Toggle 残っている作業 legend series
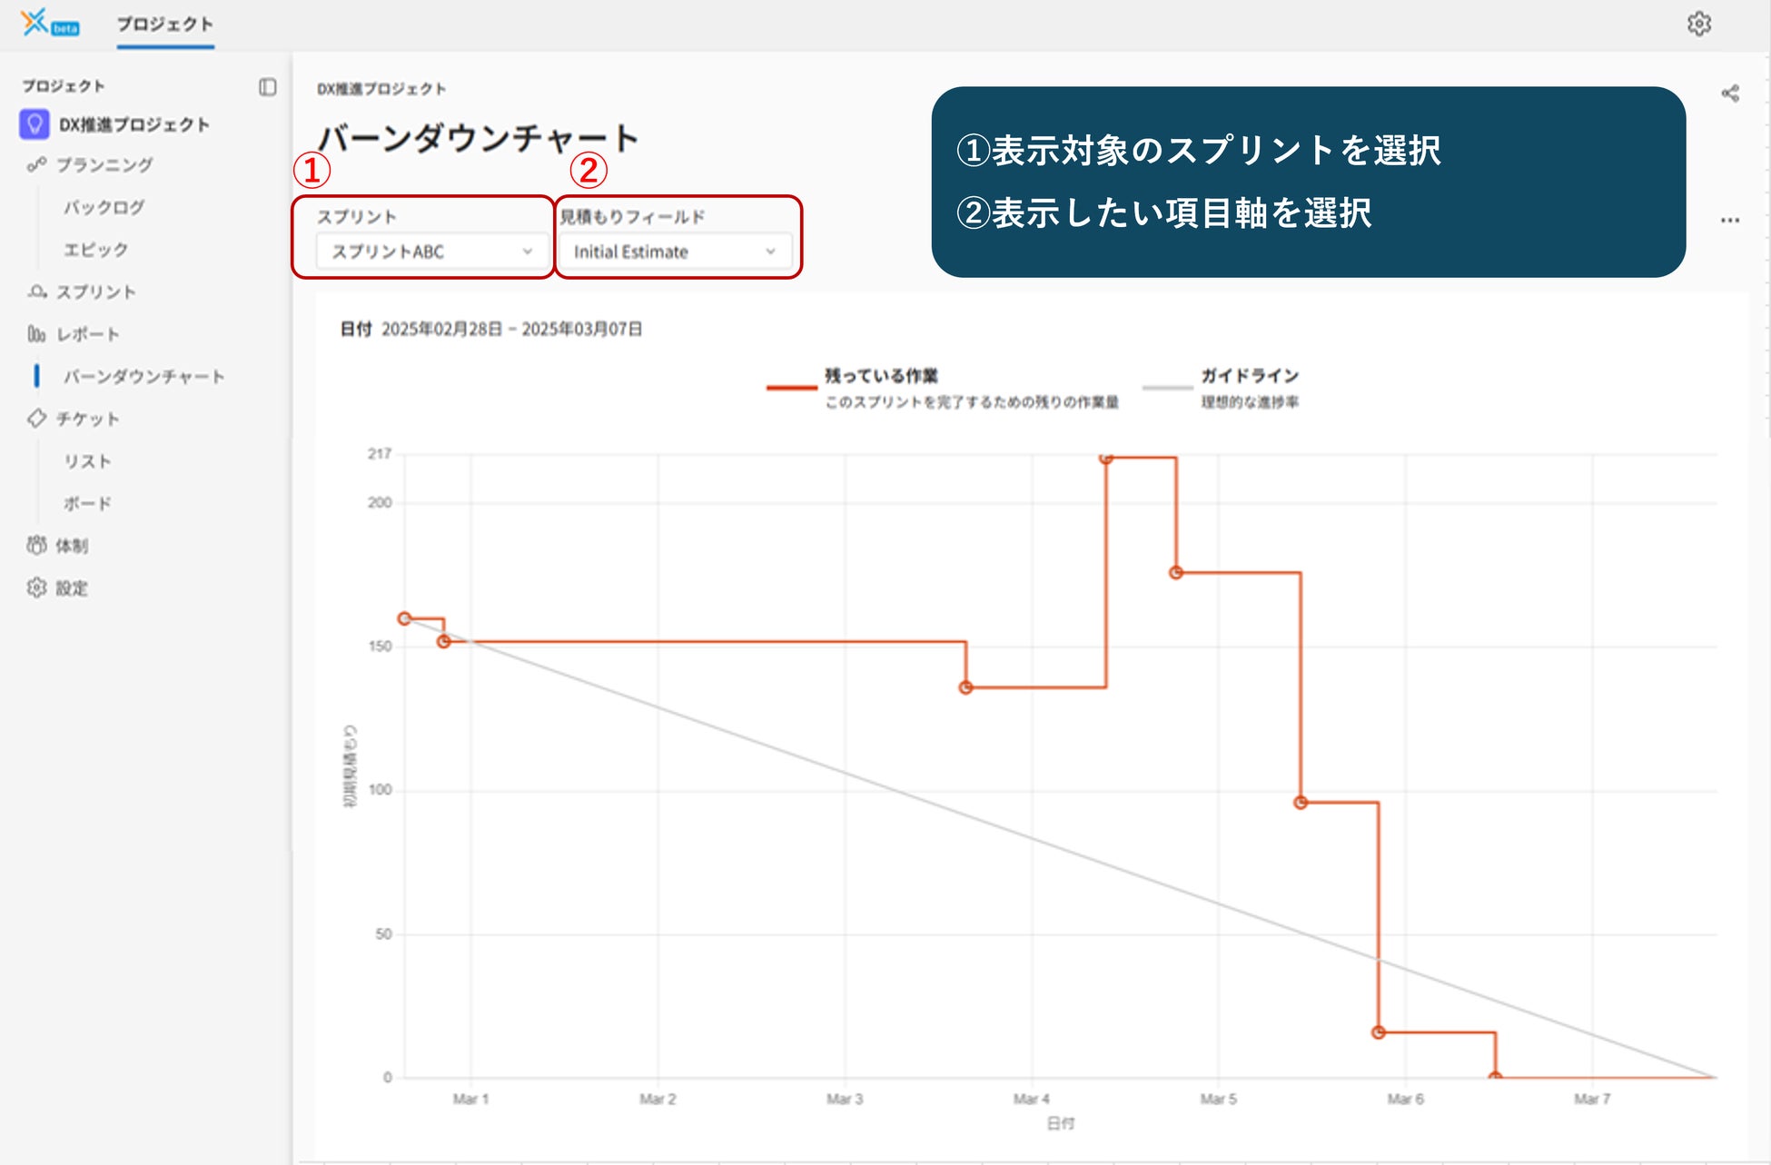 coord(880,376)
